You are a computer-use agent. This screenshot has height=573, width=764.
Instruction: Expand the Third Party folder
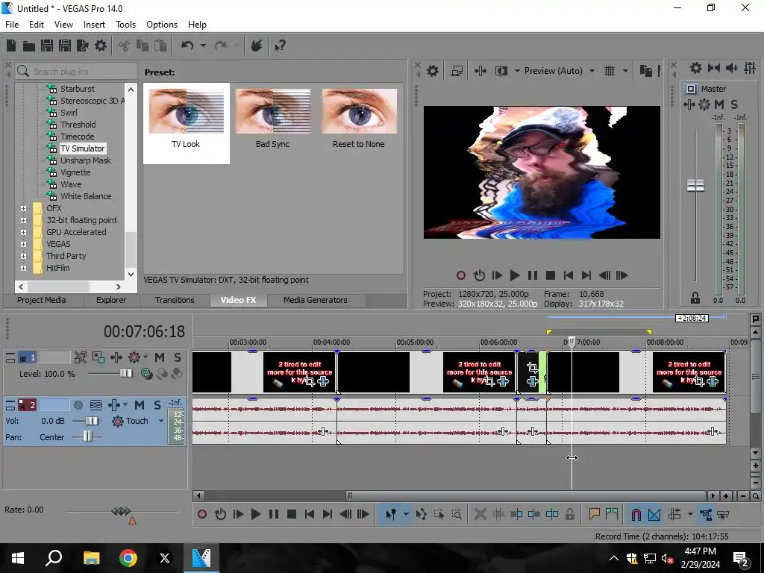pyautogui.click(x=23, y=257)
